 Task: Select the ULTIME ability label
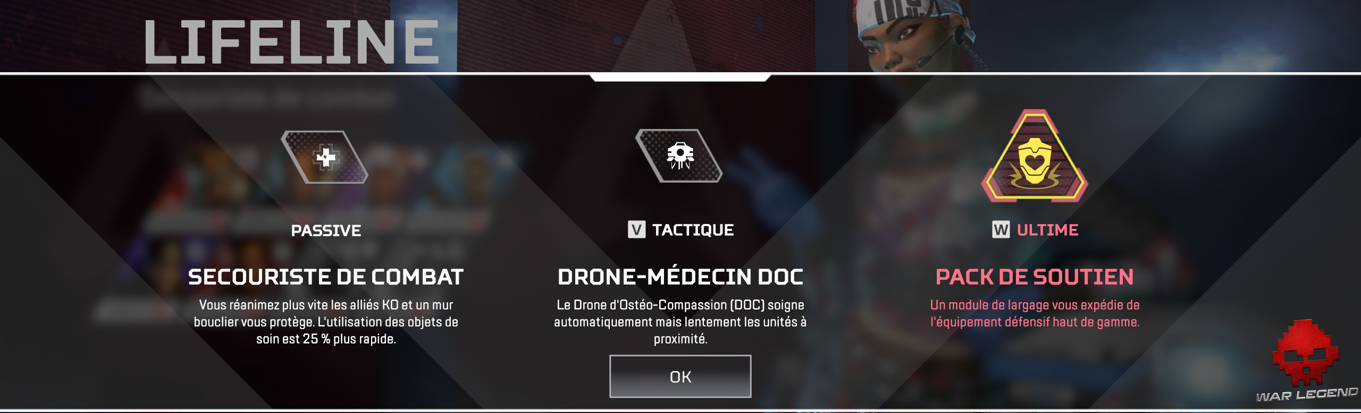point(1047,230)
